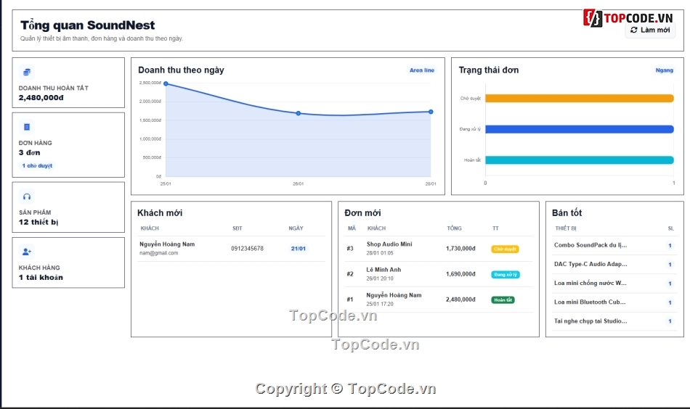The image size is (690, 409).
Task: Click the revenue coins icon
Action: (27, 72)
